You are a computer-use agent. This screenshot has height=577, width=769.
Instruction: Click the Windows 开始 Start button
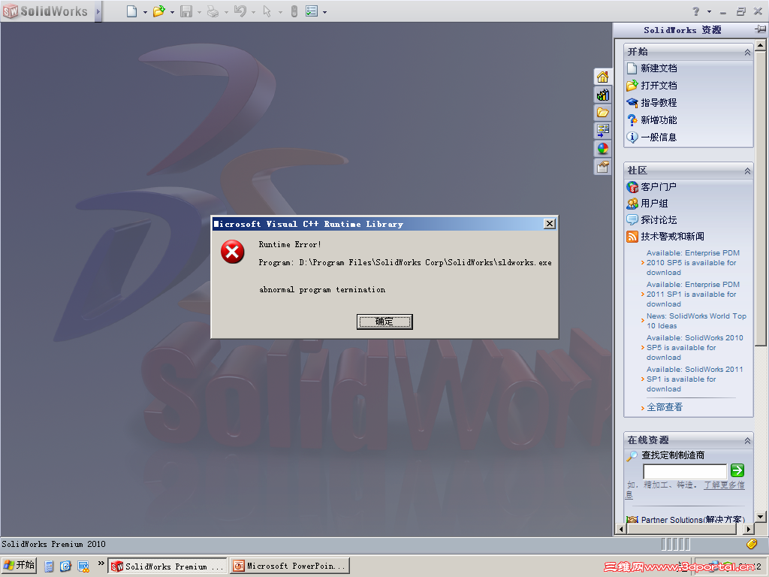pos(19,565)
